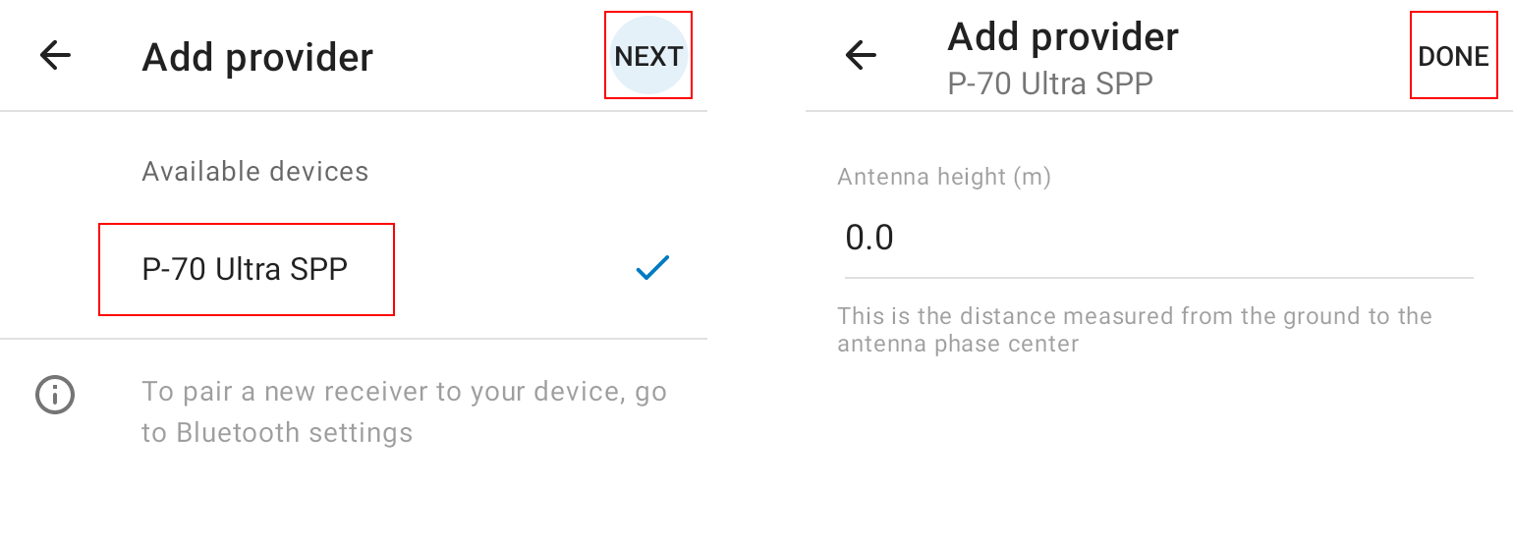This screenshot has height=540, width=1513.
Task: Go back from the Antenna height screen
Action: (861, 56)
